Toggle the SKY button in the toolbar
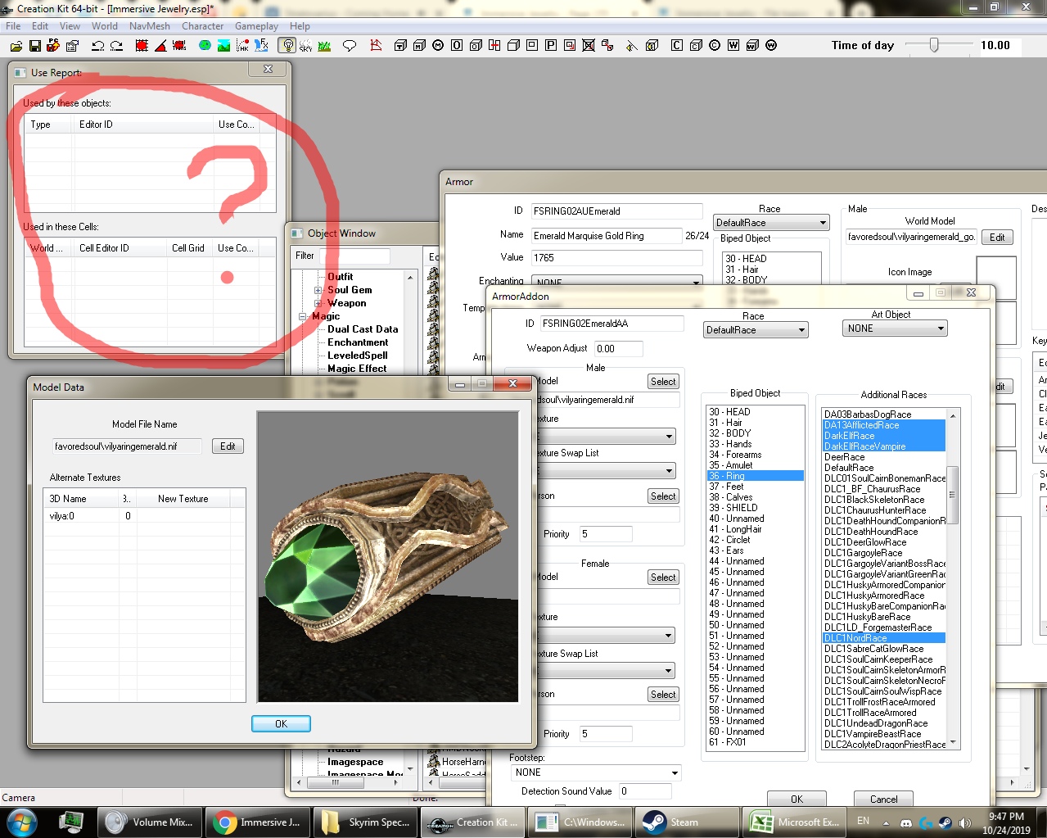 pos(305,46)
